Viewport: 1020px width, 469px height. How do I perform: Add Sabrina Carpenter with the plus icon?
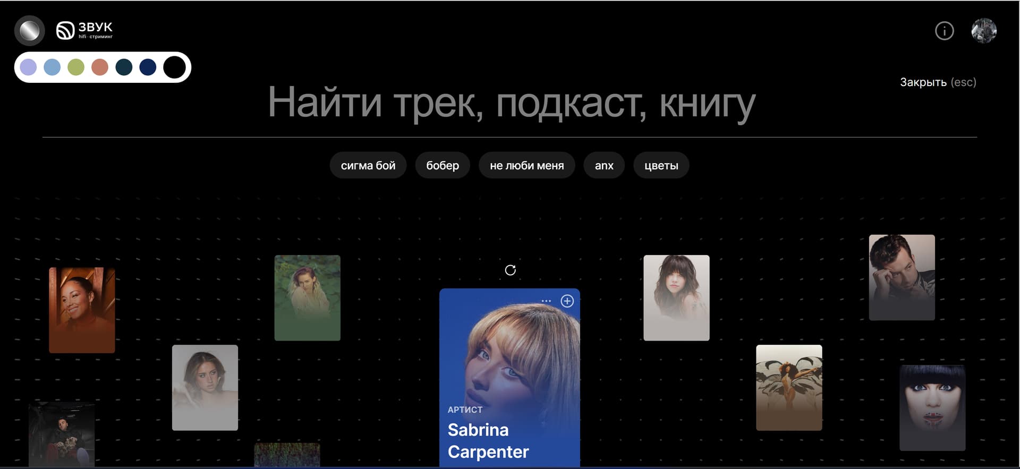tap(567, 301)
